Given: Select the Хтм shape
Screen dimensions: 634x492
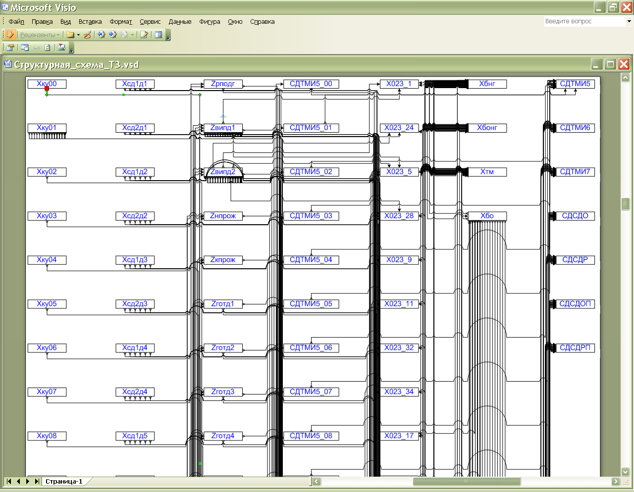Looking at the screenshot, I should [x=487, y=172].
